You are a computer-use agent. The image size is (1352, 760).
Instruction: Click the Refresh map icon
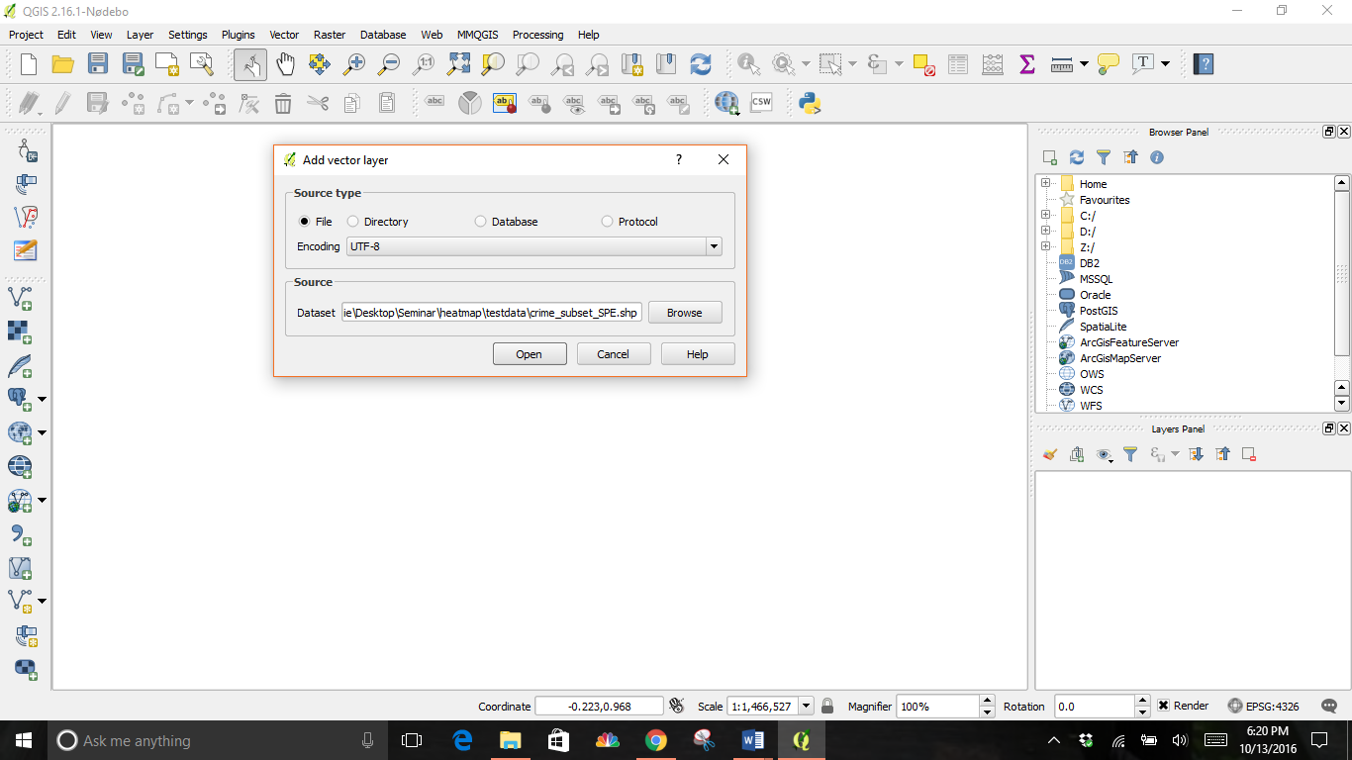(x=701, y=64)
